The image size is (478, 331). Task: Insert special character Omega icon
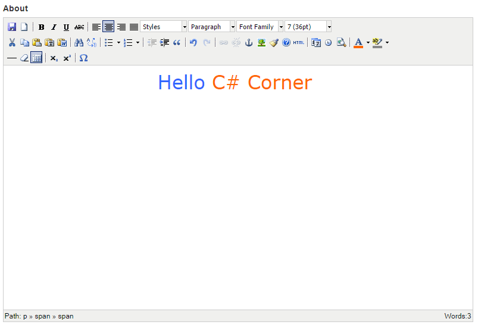point(83,58)
